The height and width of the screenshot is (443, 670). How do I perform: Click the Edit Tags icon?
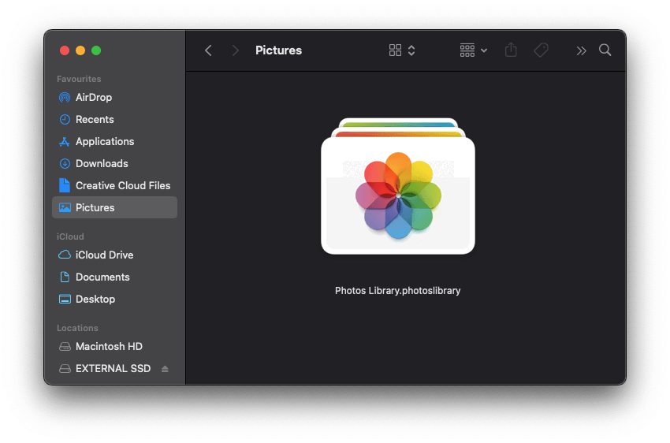pyautogui.click(x=541, y=50)
